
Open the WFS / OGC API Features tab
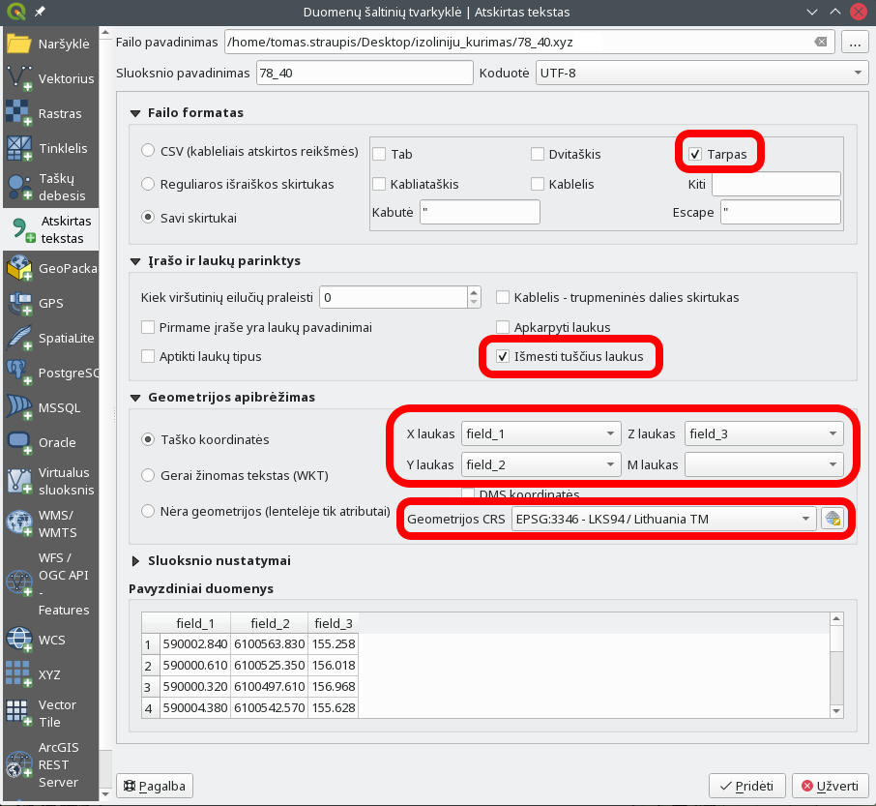tap(51, 583)
